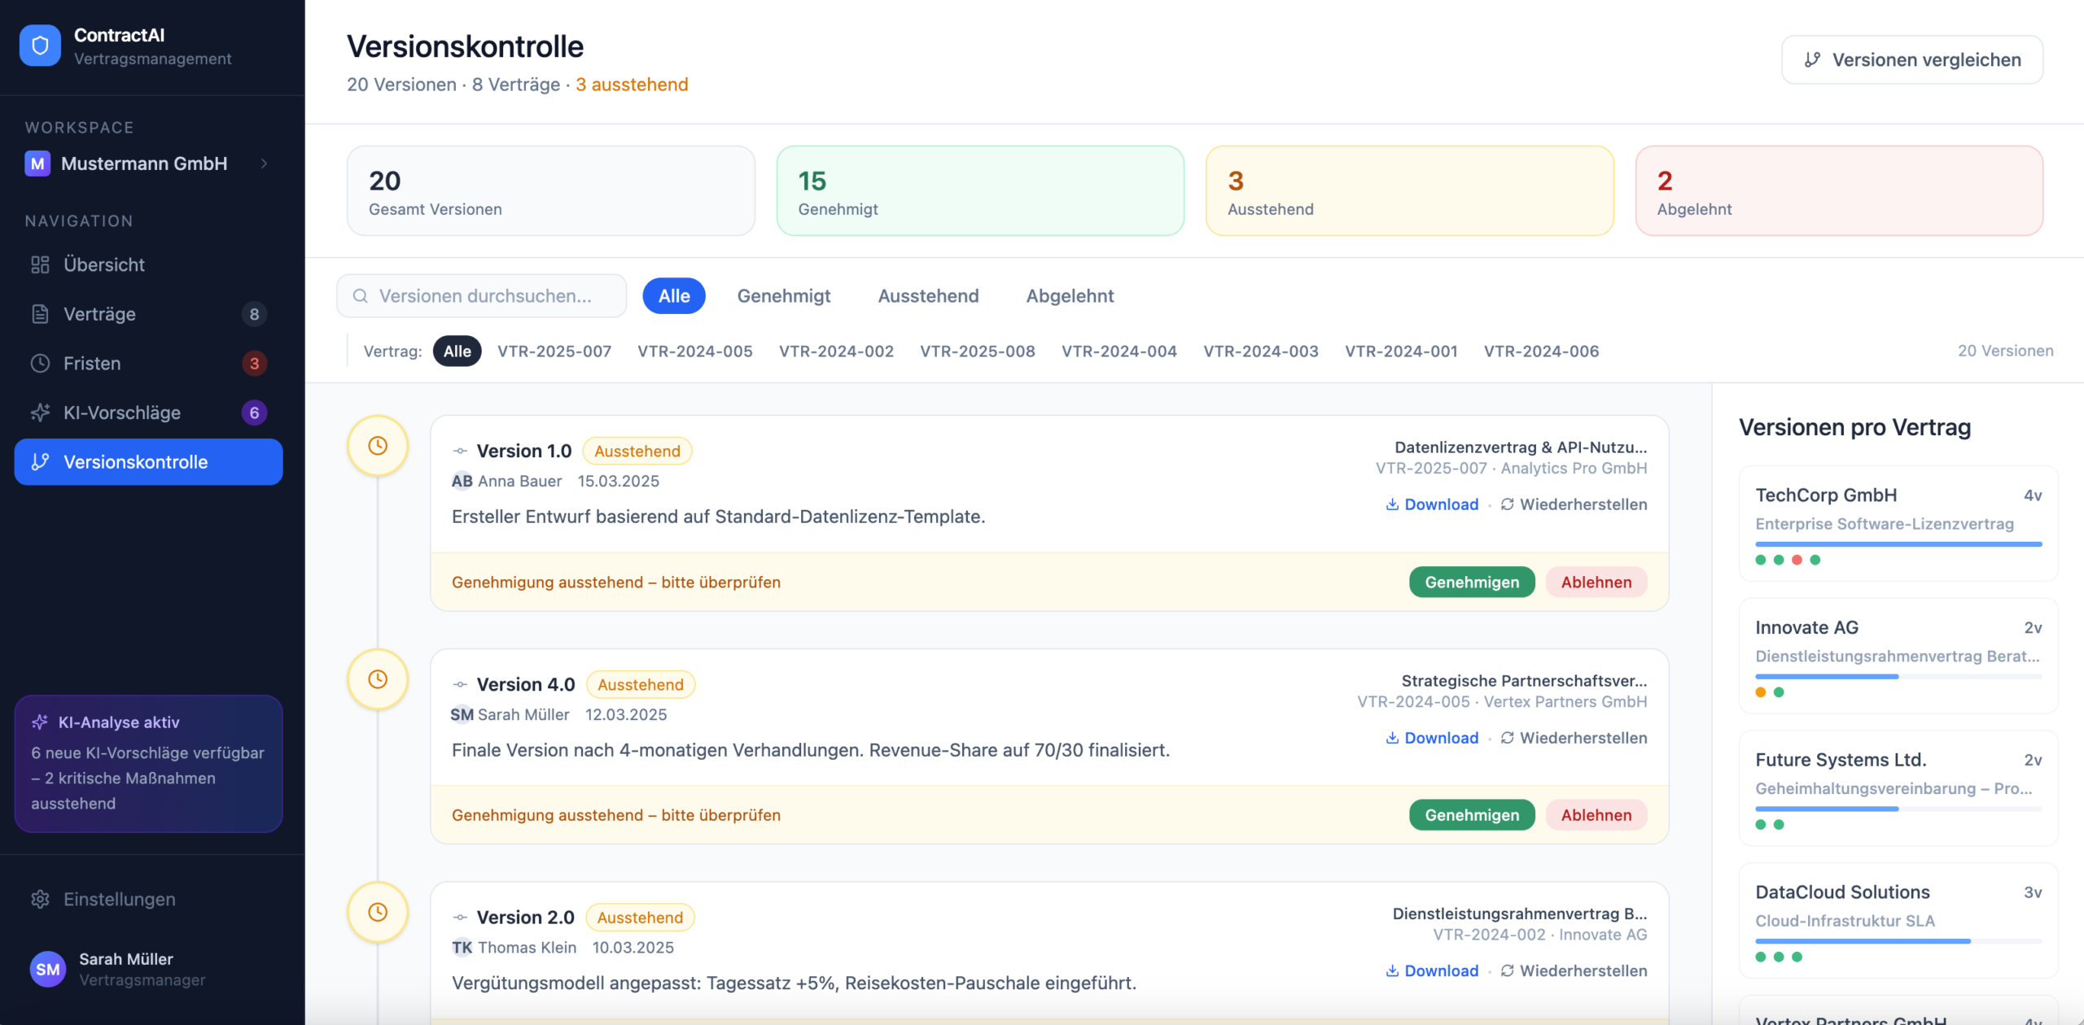Filter by contract VTR-2024-005
Image resolution: width=2084 pixels, height=1025 pixels.
point(694,351)
